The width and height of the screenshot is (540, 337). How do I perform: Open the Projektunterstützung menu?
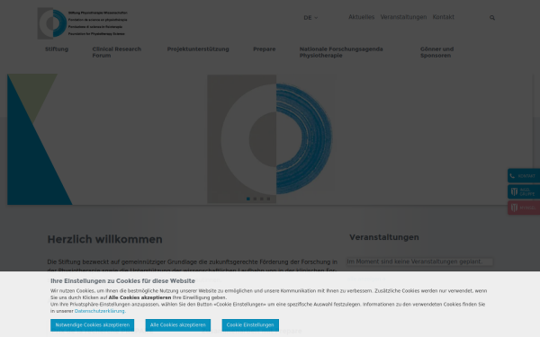coord(198,49)
